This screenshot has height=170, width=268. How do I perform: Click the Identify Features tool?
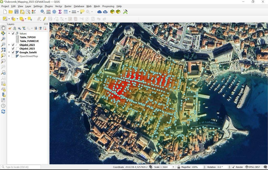(x=43, y=12)
